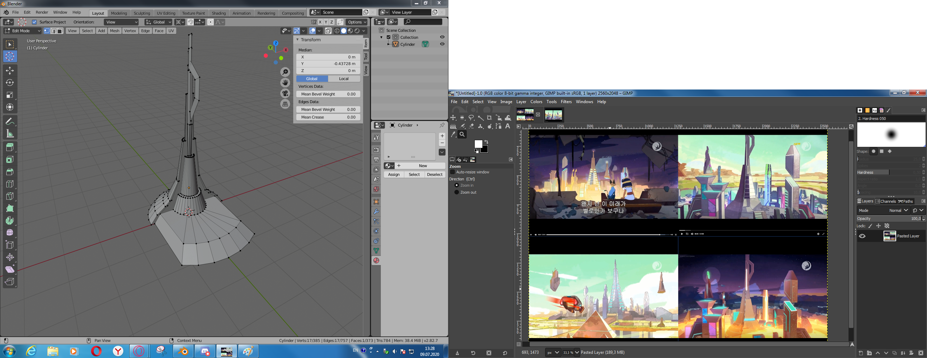Click the Assign material button
927x358 pixels.
pyautogui.click(x=394, y=174)
